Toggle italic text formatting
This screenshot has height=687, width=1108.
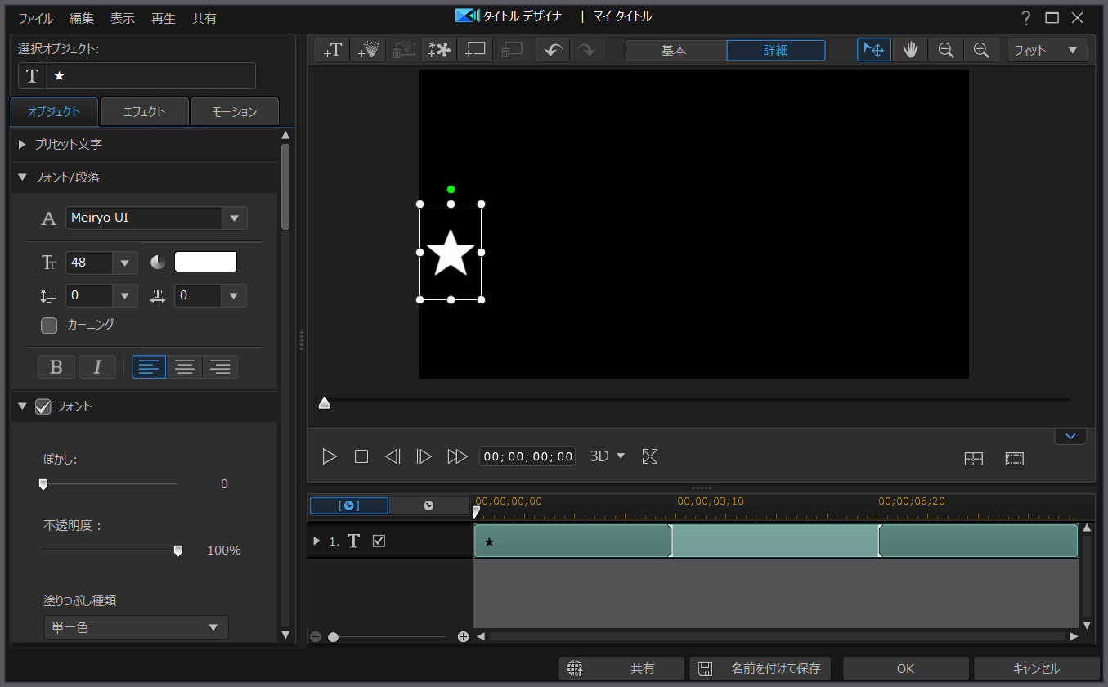coord(97,367)
